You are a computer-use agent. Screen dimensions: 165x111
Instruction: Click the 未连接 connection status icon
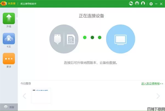[3, 3]
